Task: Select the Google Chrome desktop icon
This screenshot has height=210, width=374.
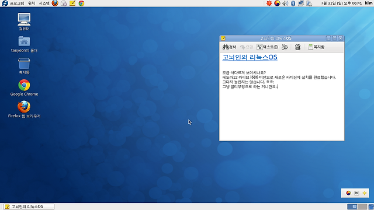Action: [24, 87]
